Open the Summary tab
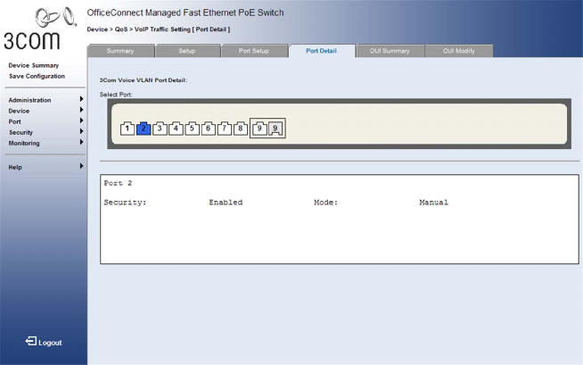The width and height of the screenshot is (583, 365). 120,51
